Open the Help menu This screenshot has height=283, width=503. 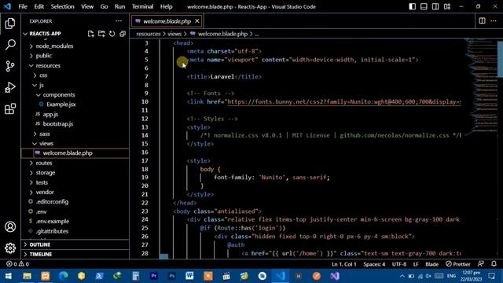pos(166,6)
